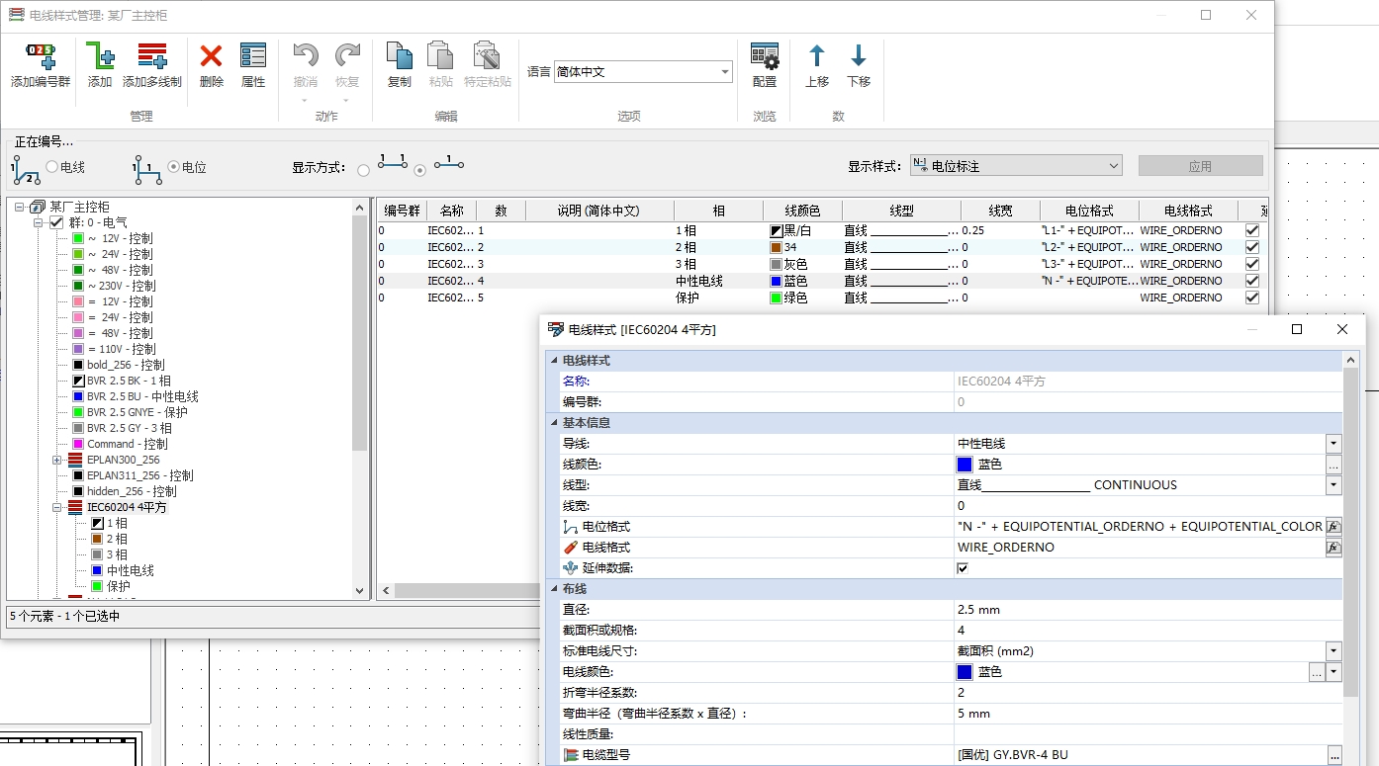
Task: Delete the selected item with the 删除 icon
Action: tap(211, 57)
